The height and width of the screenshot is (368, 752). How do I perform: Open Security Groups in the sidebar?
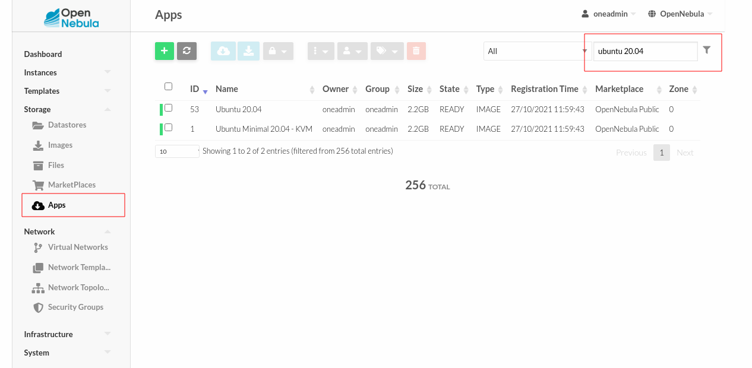click(x=75, y=307)
